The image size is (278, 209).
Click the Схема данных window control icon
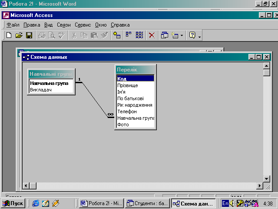pos(26,57)
